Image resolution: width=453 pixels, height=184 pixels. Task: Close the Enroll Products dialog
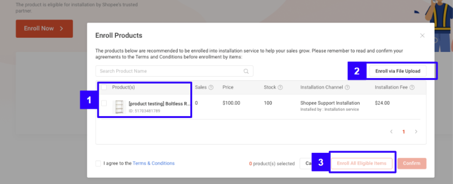pyautogui.click(x=422, y=35)
